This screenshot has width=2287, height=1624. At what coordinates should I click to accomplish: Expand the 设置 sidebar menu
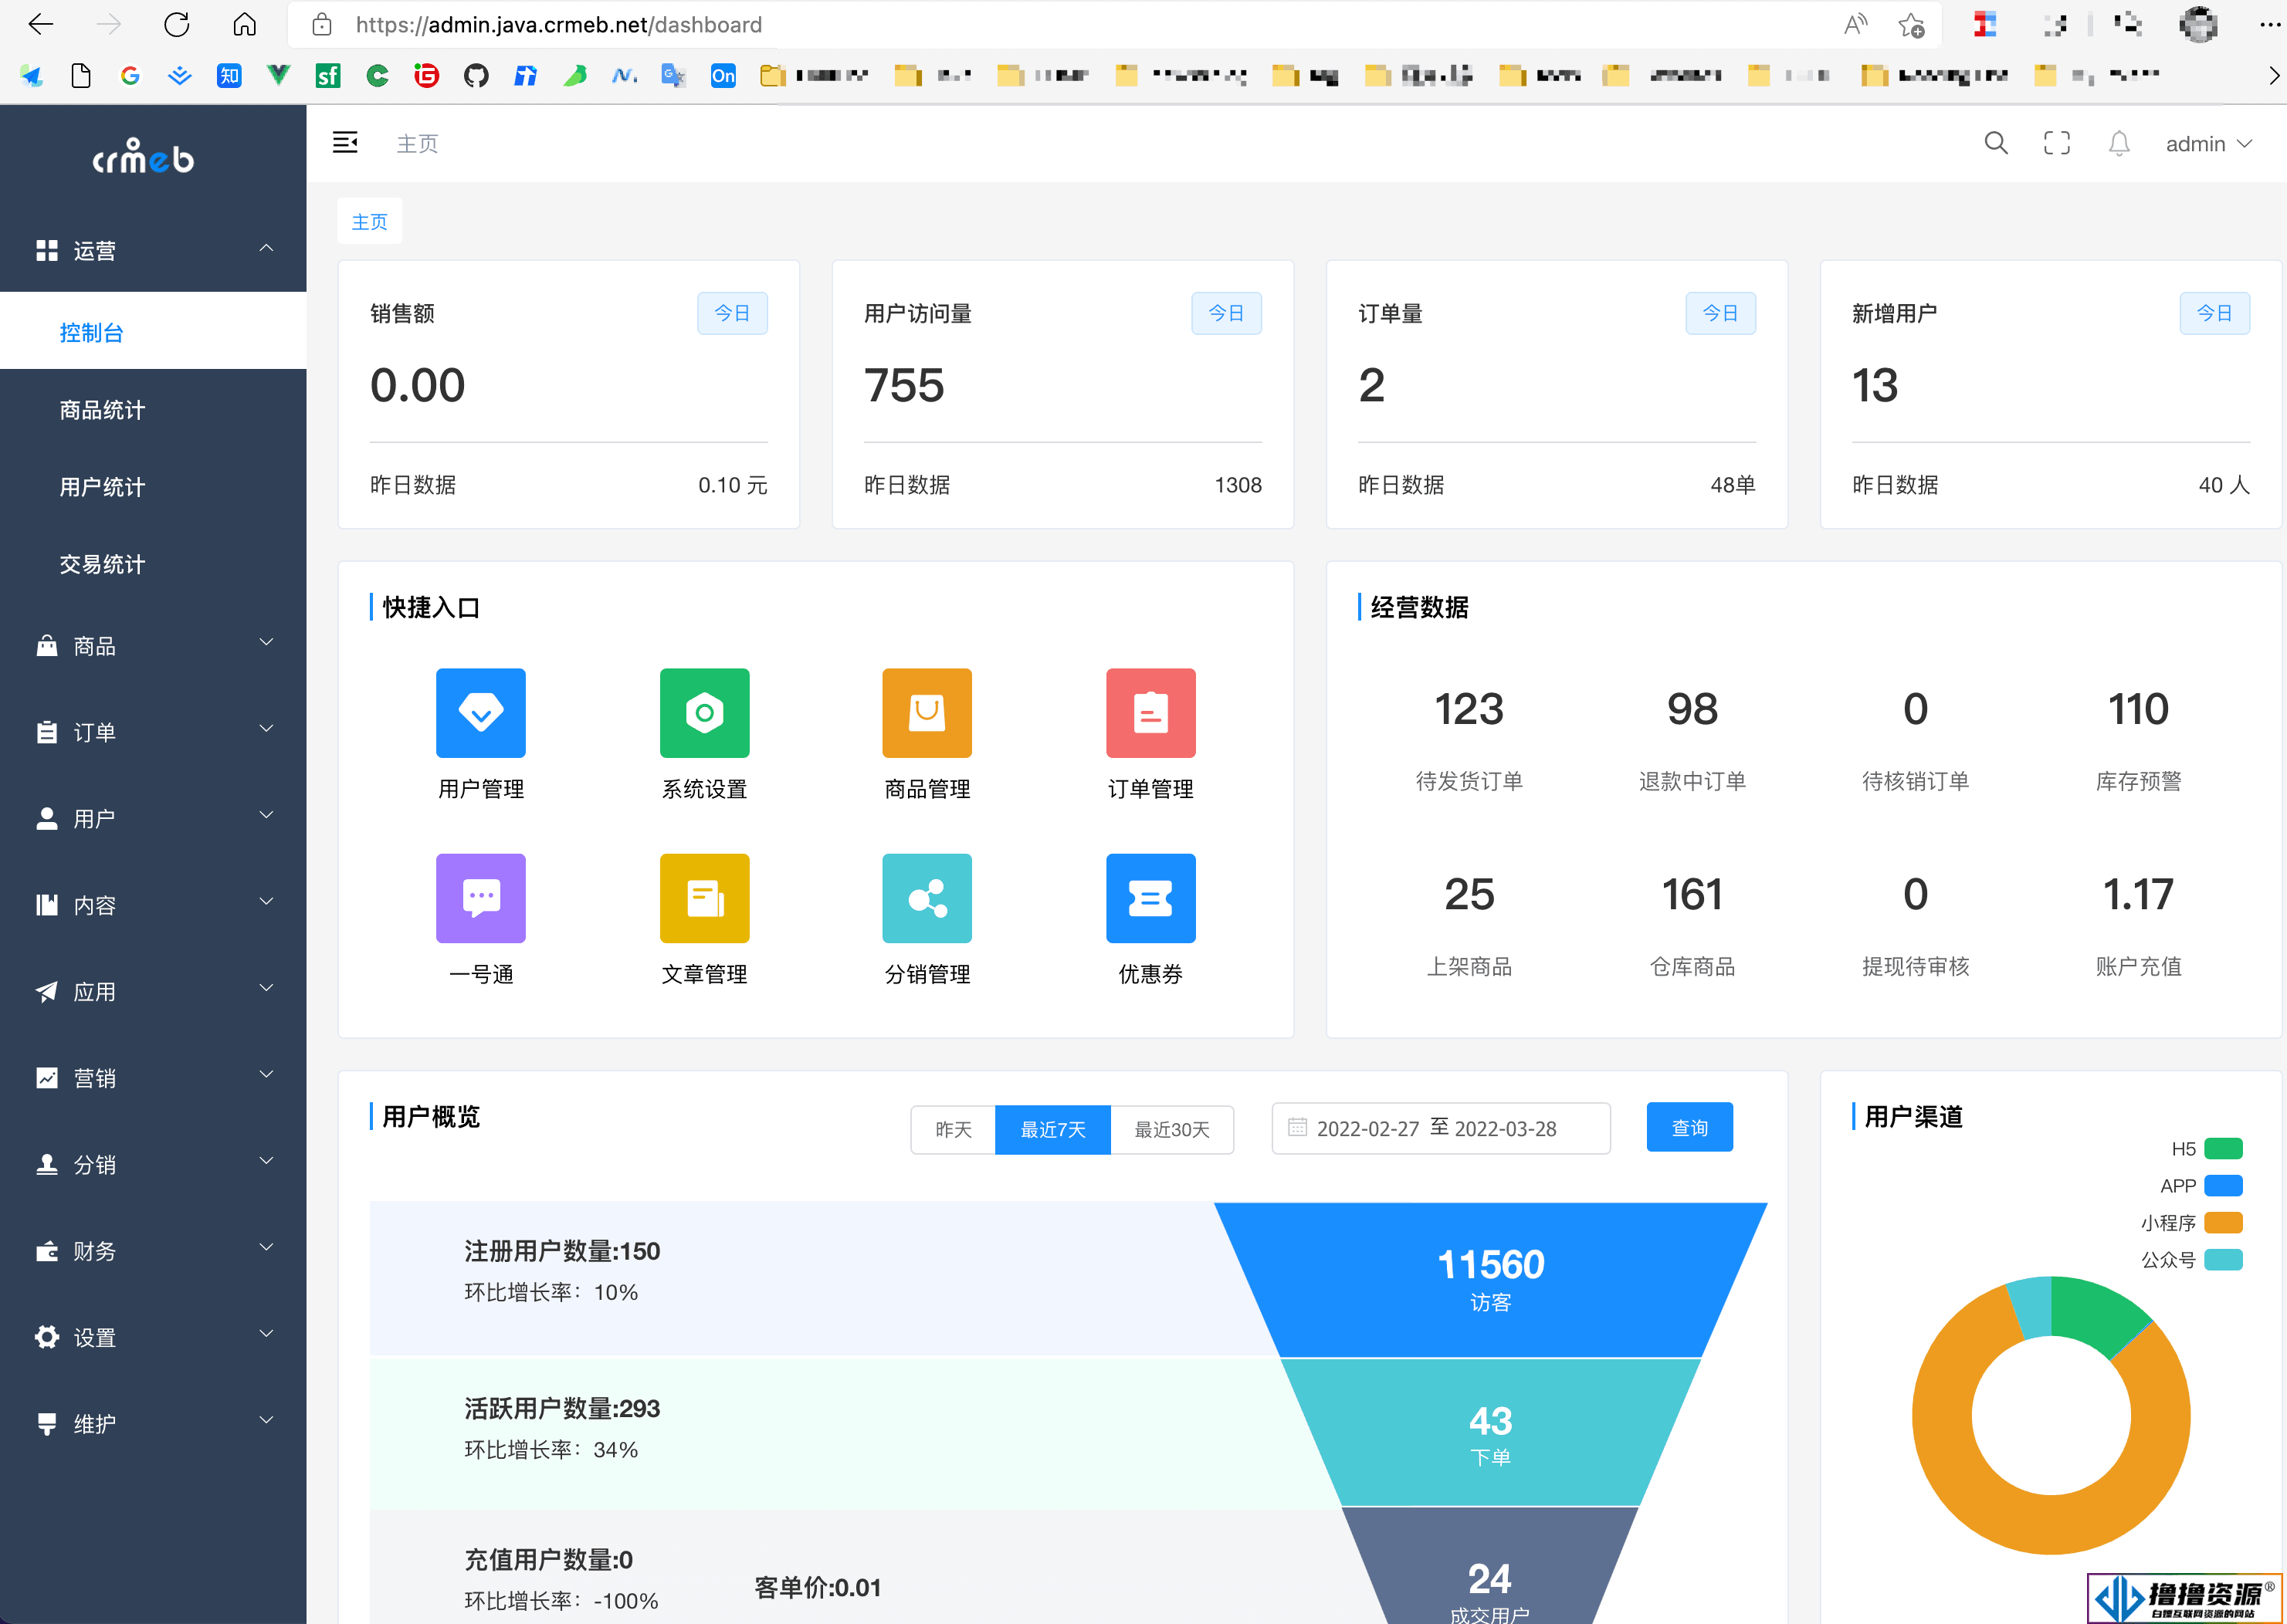153,1337
